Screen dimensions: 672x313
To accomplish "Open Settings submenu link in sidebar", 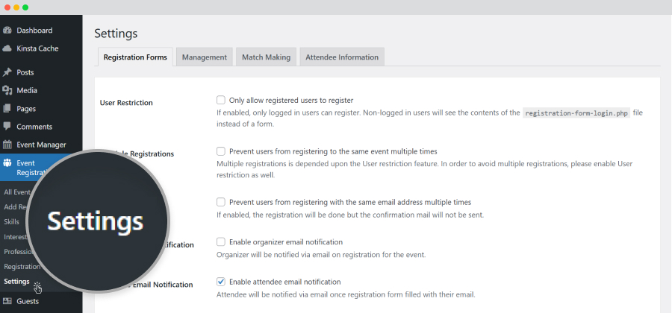I will [16, 282].
